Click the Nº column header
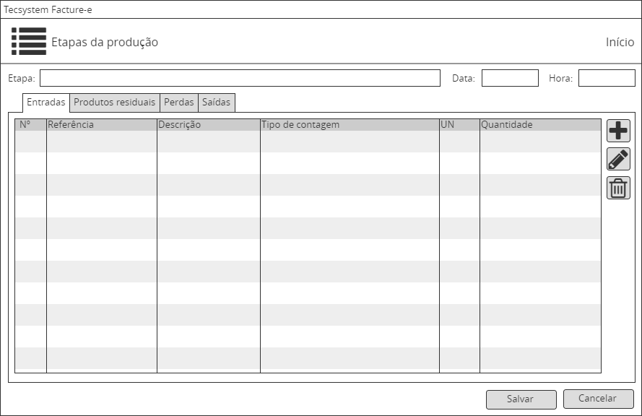The width and height of the screenshot is (642, 416). pos(30,125)
